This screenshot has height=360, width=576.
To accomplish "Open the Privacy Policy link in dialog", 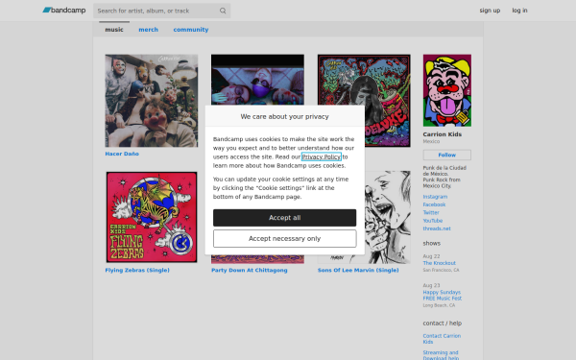I will click(x=321, y=156).
